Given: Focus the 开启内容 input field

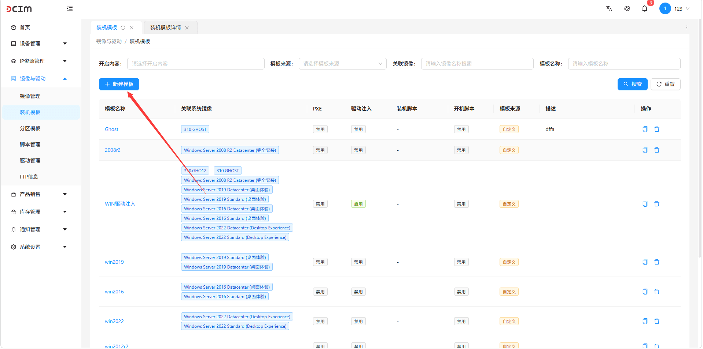Looking at the screenshot, I should (x=196, y=64).
